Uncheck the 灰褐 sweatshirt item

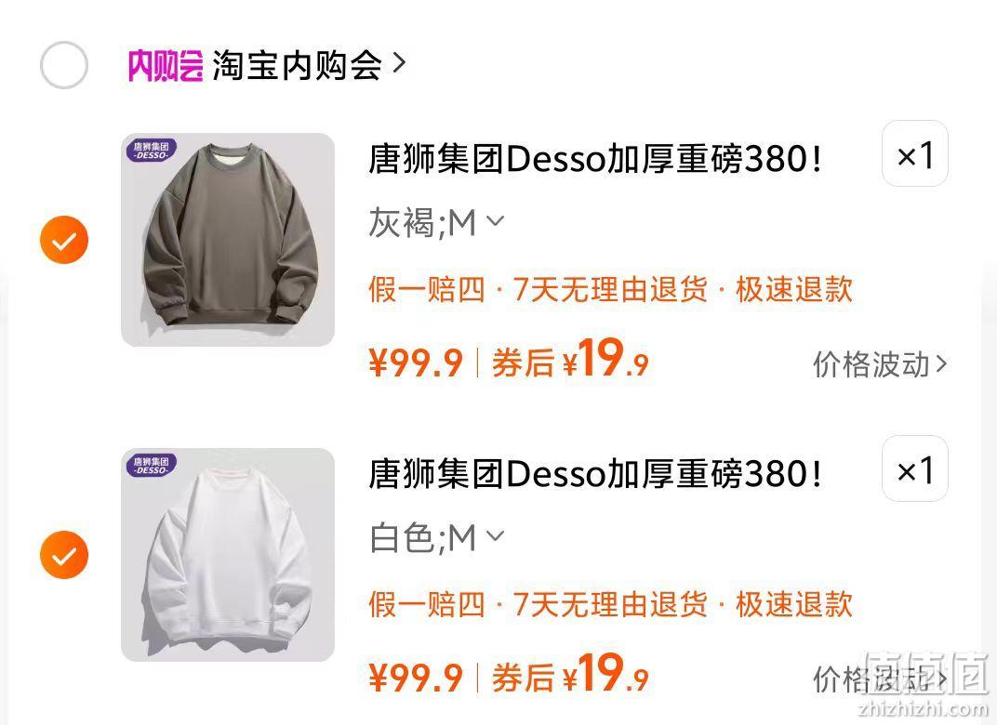click(63, 240)
